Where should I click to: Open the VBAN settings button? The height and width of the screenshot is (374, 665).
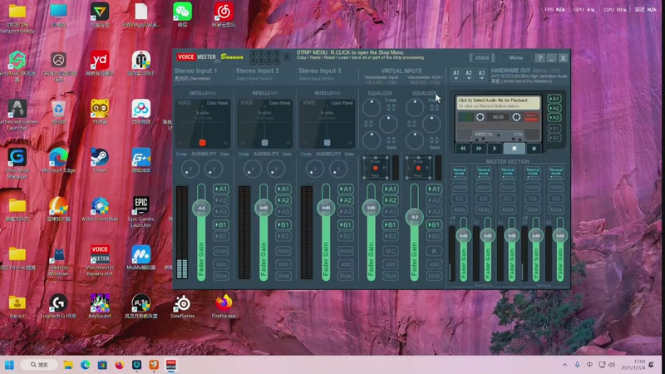tap(481, 58)
